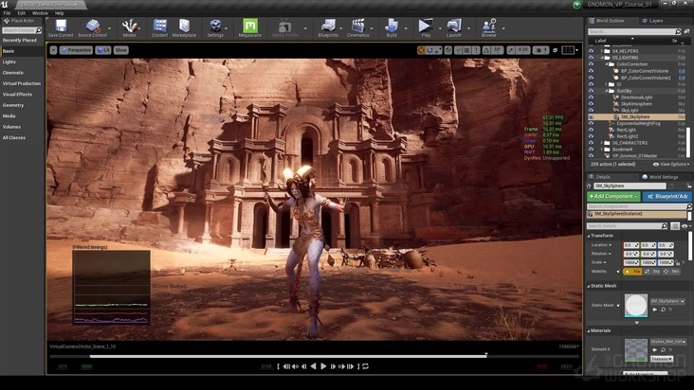Open the Content browser icon

159,27
